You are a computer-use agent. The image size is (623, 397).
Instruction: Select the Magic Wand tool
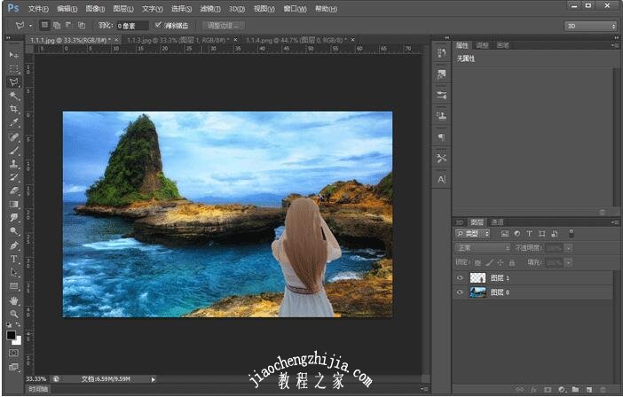coord(14,95)
